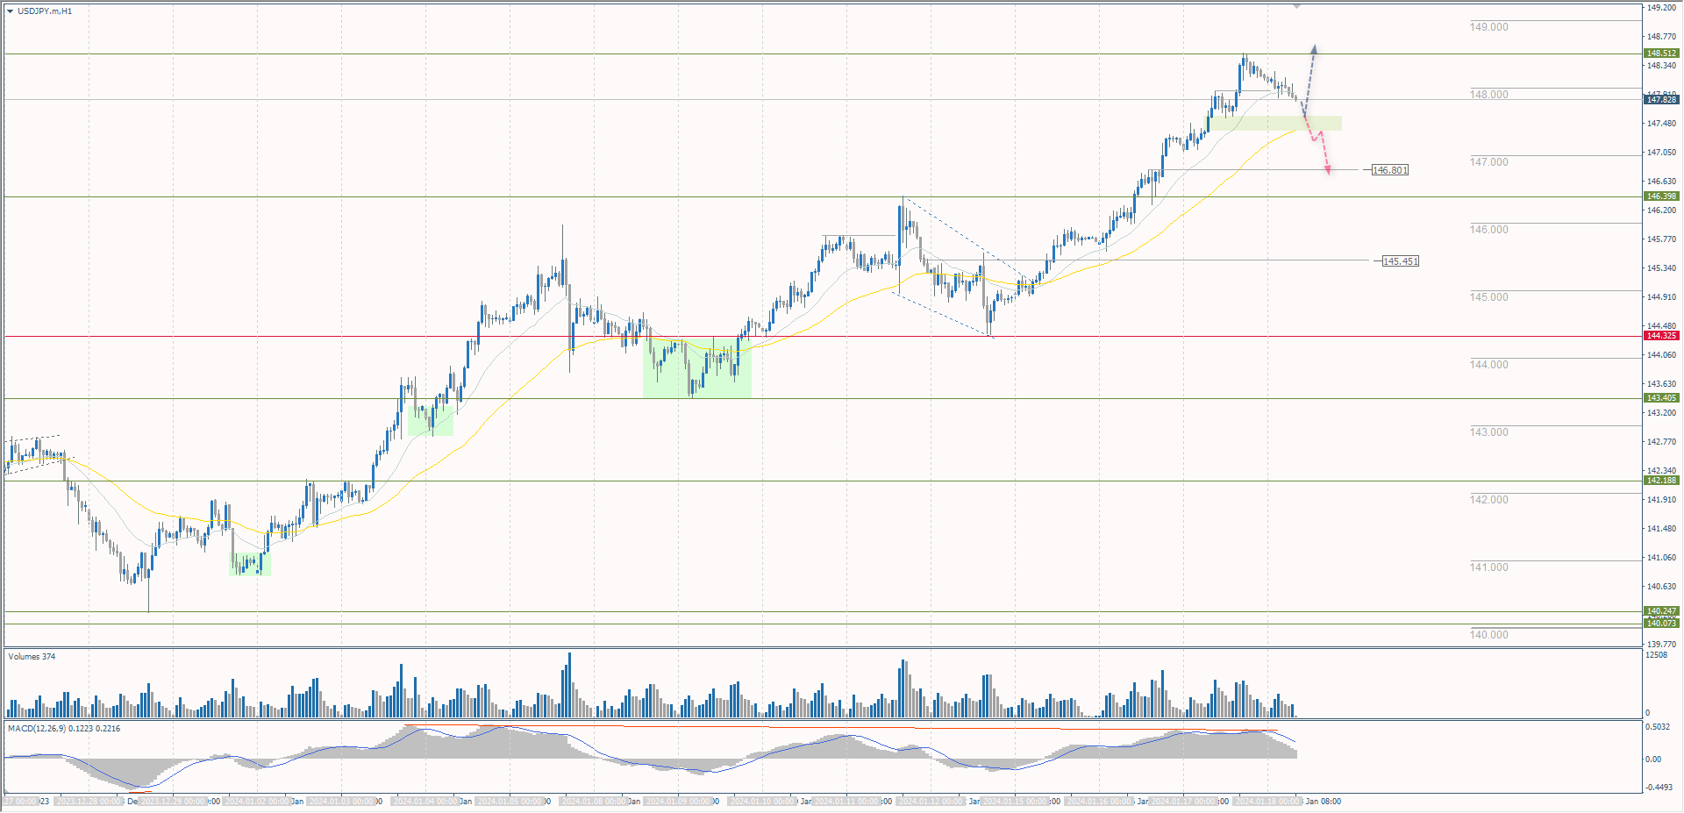The image size is (1684, 813).
Task: Select the pink dashed downward forecast arrow
Action: coord(1318,145)
